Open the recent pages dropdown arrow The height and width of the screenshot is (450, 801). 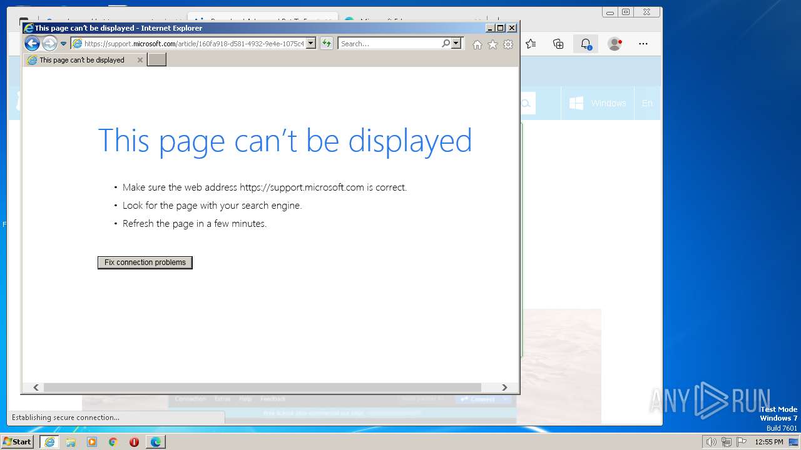(63, 44)
